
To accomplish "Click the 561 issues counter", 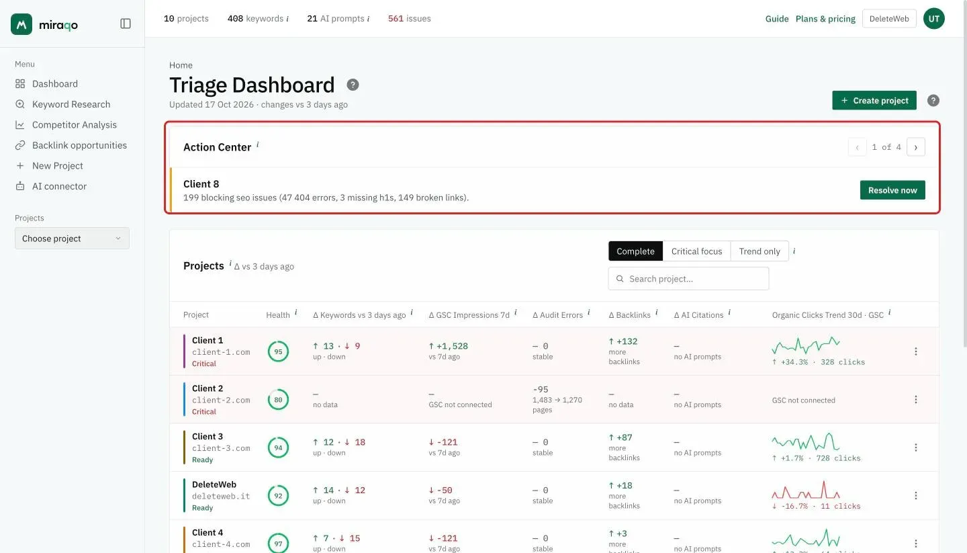I will pos(409,19).
